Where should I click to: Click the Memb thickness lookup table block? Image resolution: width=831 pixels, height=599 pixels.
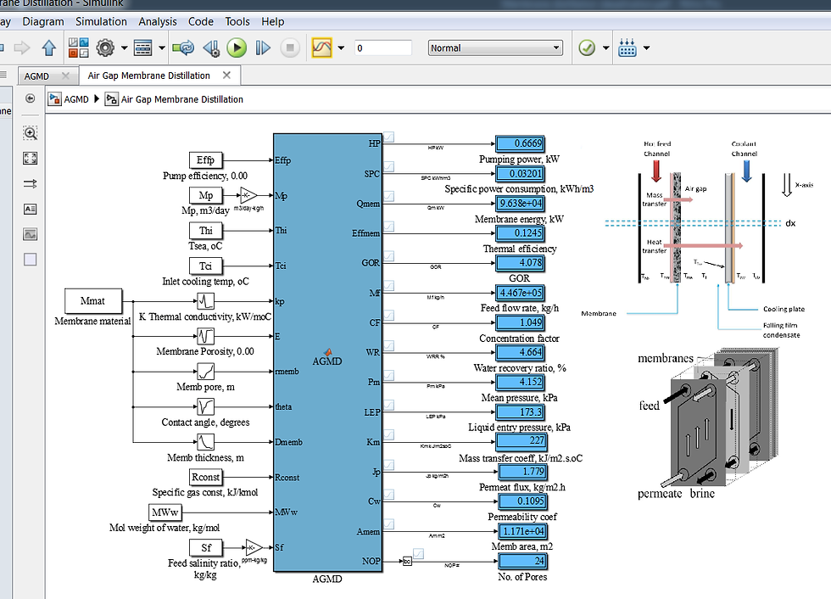click(x=205, y=441)
